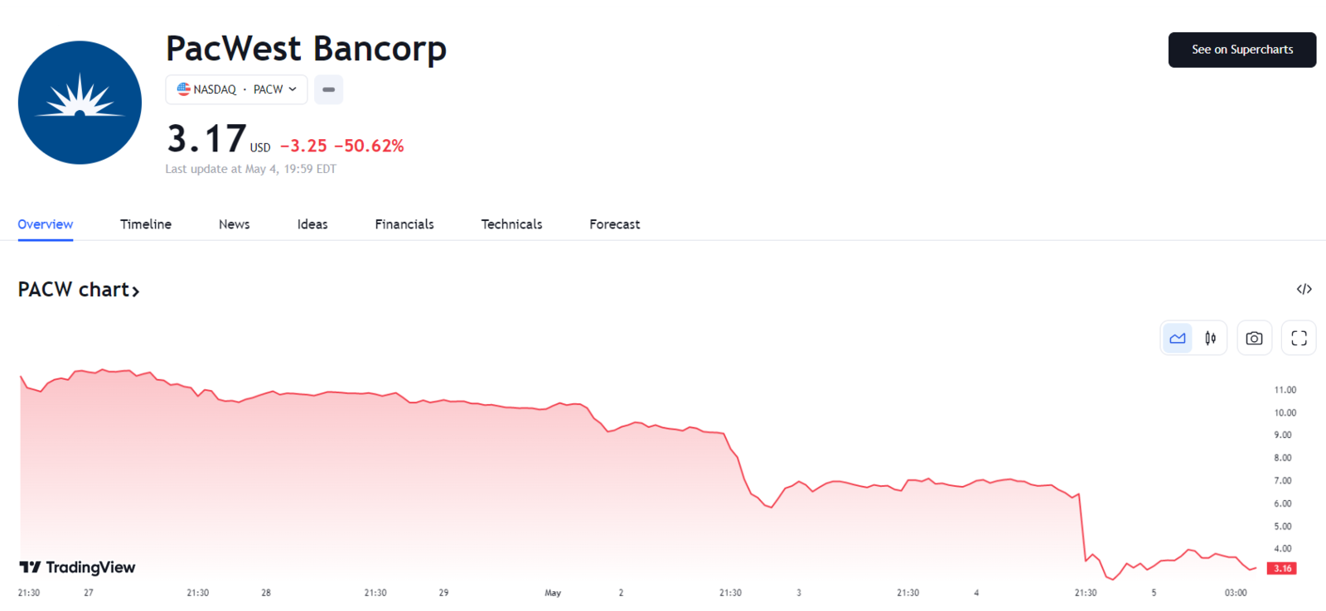Viewport: 1326px width, 611px height.
Task: Open chart in fullscreen mode
Action: (1299, 338)
